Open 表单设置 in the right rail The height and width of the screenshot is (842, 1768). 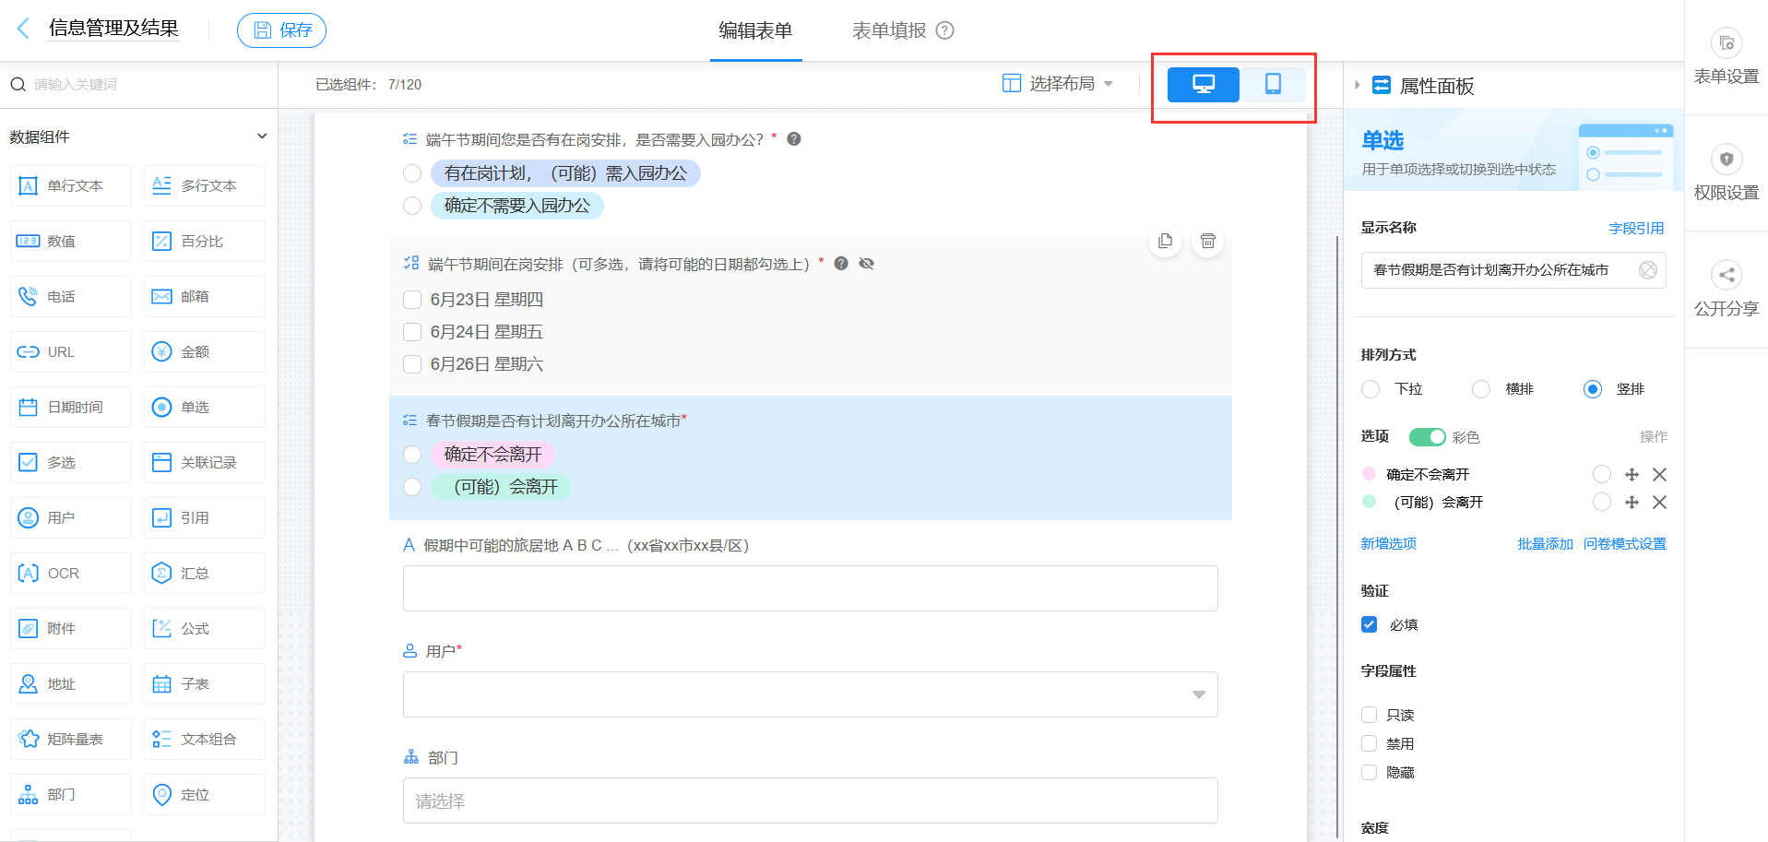[1726, 57]
